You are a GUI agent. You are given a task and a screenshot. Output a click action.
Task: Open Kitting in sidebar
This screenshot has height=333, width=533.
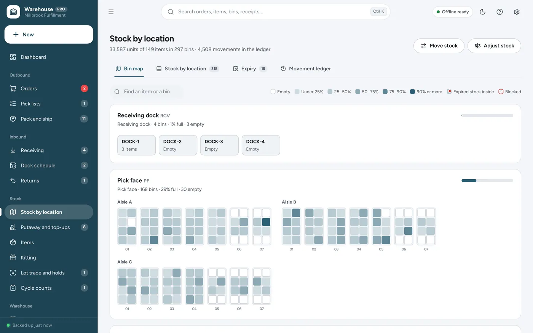(49, 258)
